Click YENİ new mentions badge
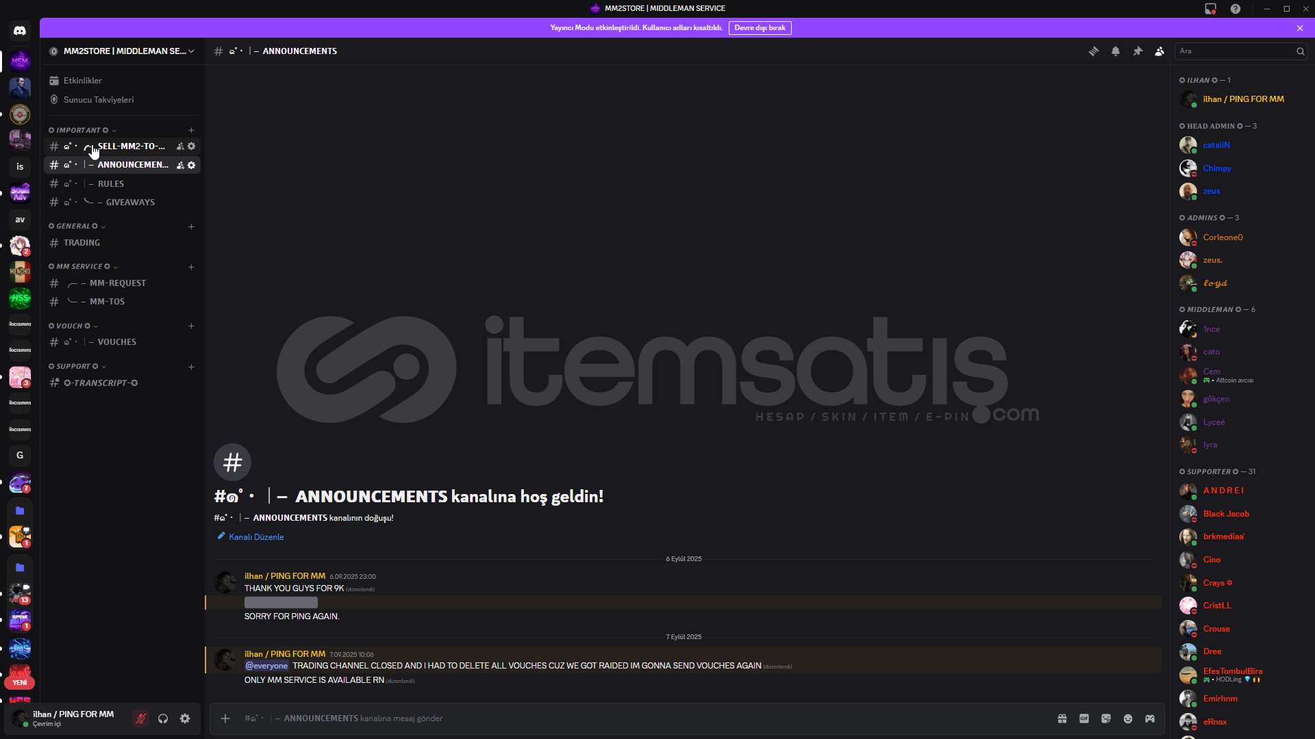This screenshot has width=1315, height=739. tap(20, 683)
